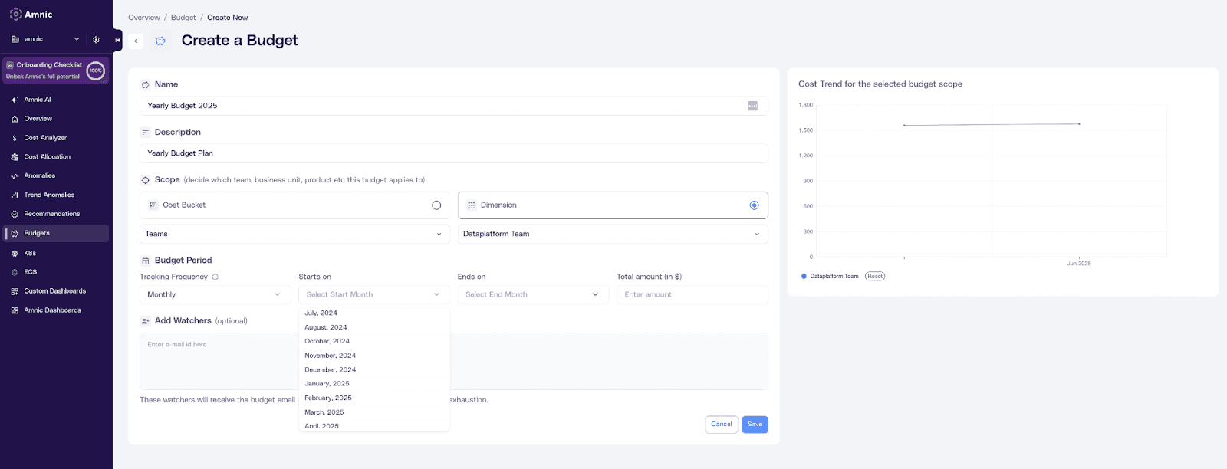Select the Dimension radio button
This screenshot has width=1227, height=469.
(x=755, y=205)
